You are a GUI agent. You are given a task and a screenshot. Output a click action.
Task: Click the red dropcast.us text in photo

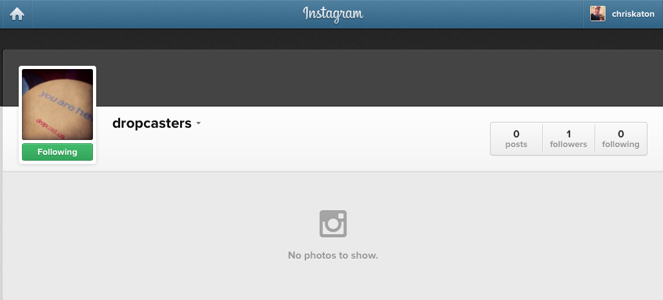(x=50, y=129)
